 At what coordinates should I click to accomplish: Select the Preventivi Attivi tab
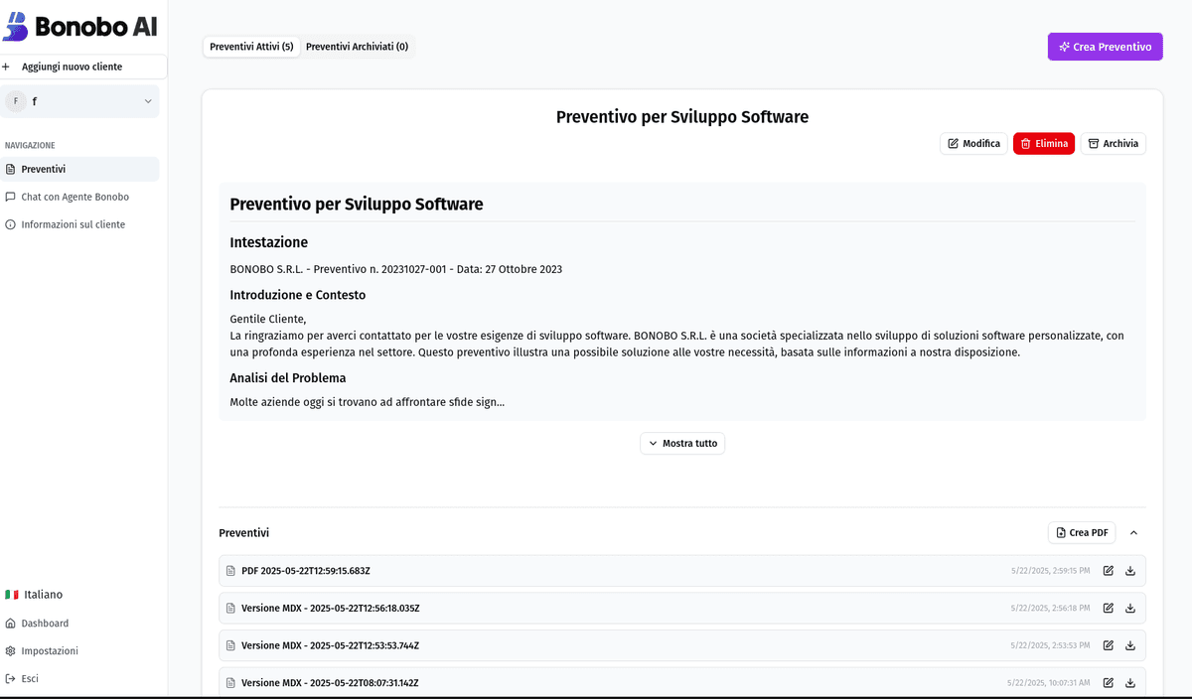tap(251, 47)
